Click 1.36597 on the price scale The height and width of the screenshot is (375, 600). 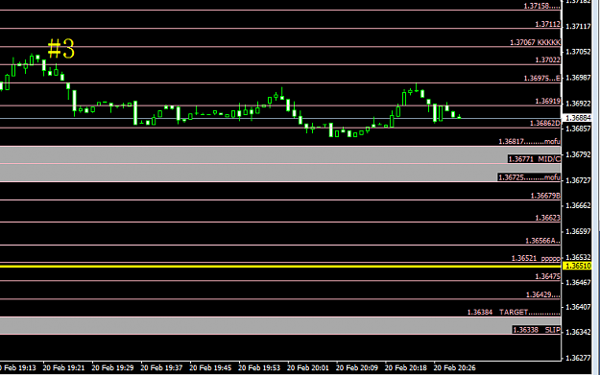pyautogui.click(x=578, y=232)
